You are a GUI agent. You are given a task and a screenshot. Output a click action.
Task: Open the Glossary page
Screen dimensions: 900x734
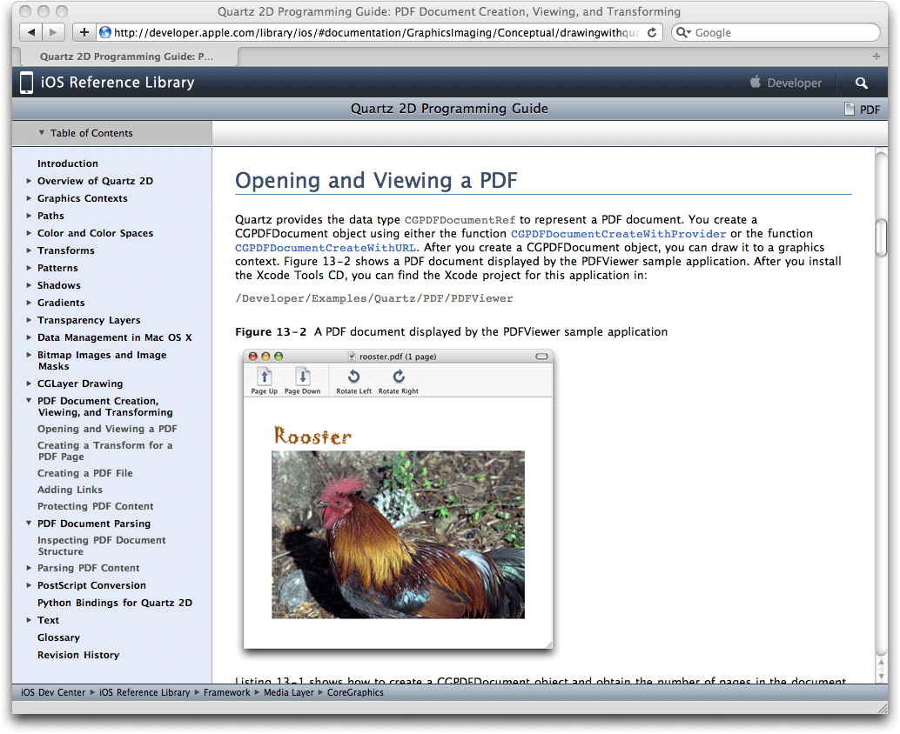pos(58,637)
